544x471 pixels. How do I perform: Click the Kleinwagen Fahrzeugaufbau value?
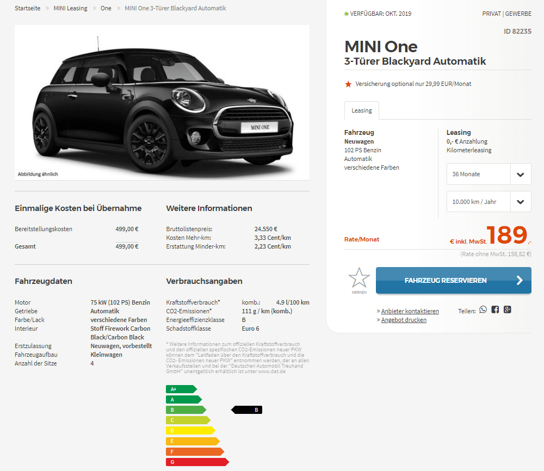(106, 355)
